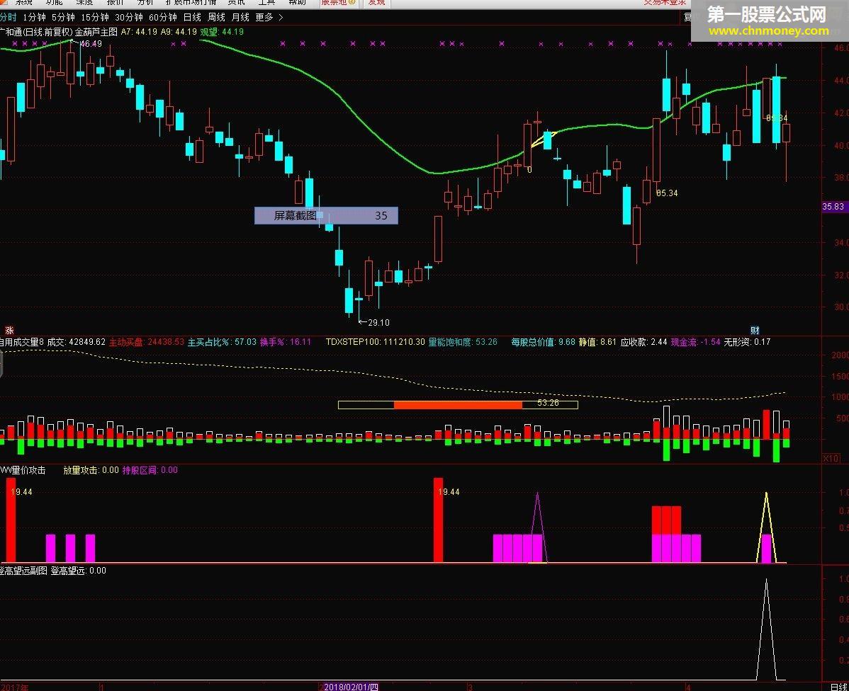This screenshot has width=849, height=691.
Task: Click the X10 scale label
Action: click(x=831, y=458)
